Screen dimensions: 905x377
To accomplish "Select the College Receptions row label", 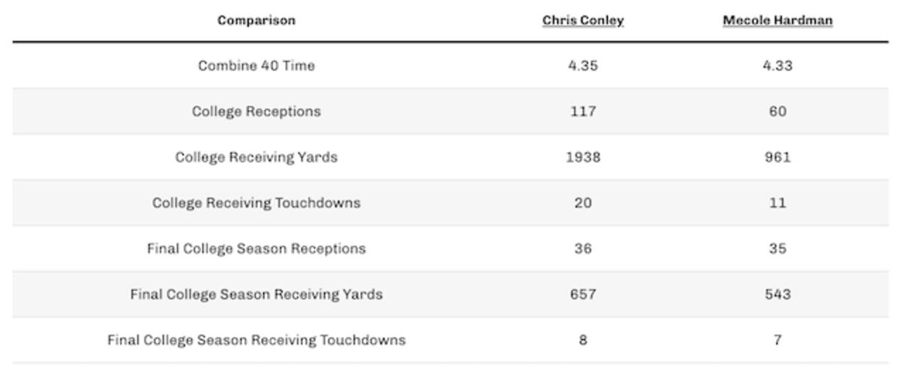I will coord(256,111).
